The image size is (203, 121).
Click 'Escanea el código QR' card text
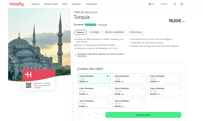coord(42,85)
